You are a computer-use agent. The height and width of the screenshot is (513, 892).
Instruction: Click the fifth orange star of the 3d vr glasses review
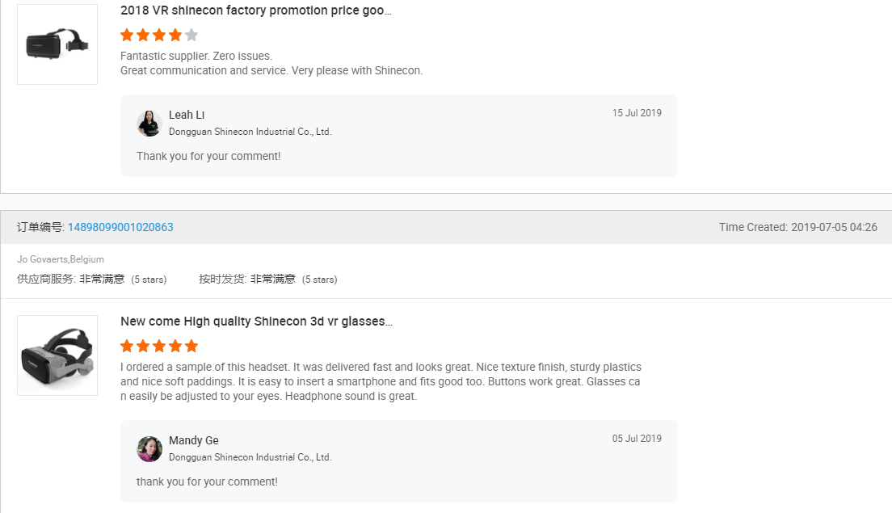point(191,346)
